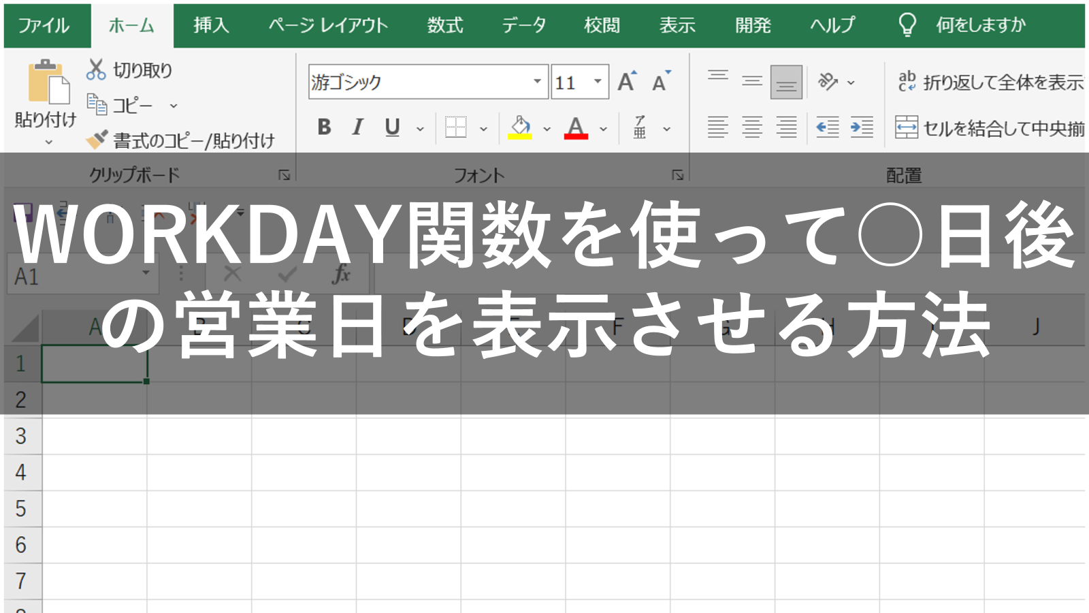Click the 何をしますか search box

(x=981, y=26)
